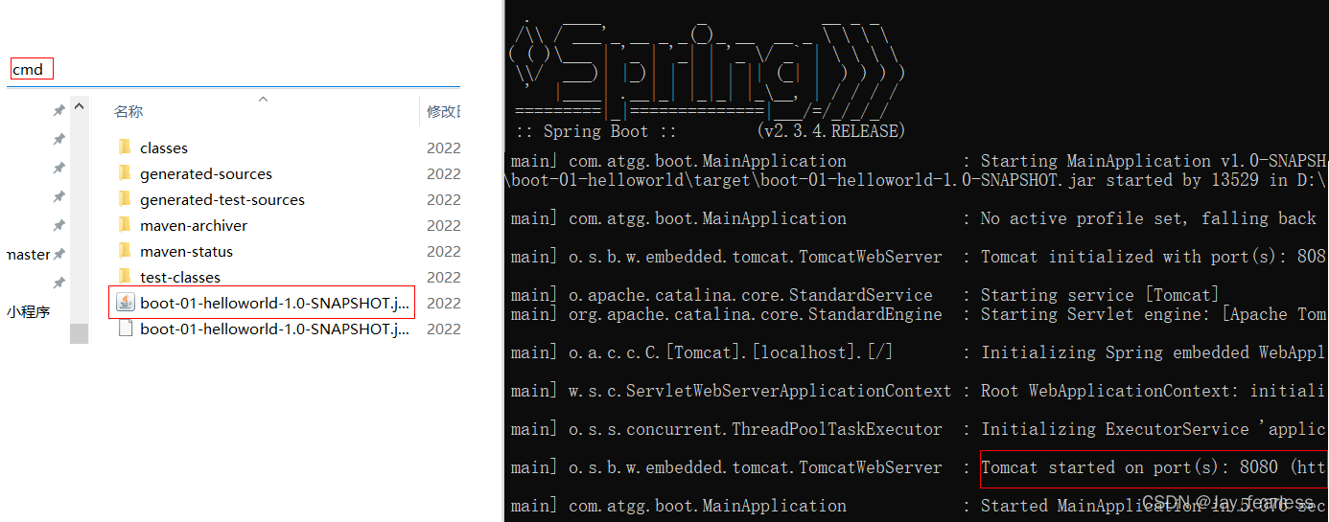Click the Initializing Spring embedded WebApplicationContext line
The width and height of the screenshot is (1329, 522).
point(920,352)
